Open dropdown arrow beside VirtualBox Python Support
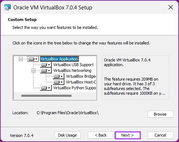Viewport: 179px width, 142px height. click(49, 88)
